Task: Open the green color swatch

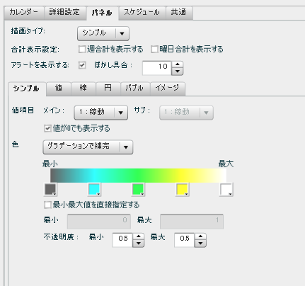Action: (138, 190)
